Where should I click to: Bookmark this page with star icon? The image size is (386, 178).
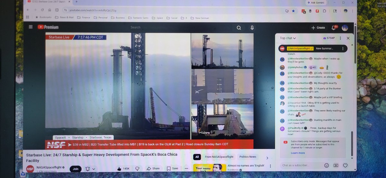click(x=293, y=11)
